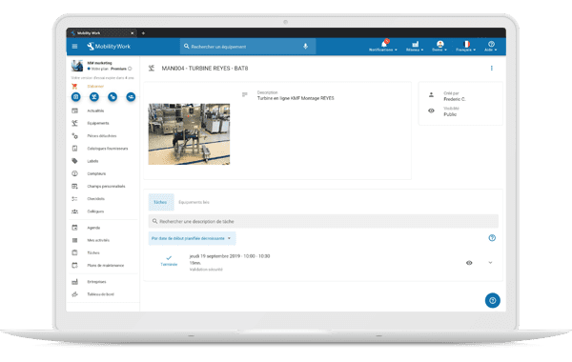Image resolution: width=572 pixels, height=362 pixels.
Task: Click the 'Frederic C.' creator name
Action: pos(455,99)
